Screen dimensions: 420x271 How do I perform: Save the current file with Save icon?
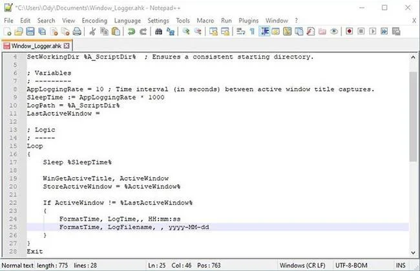pyautogui.click(x=30, y=32)
